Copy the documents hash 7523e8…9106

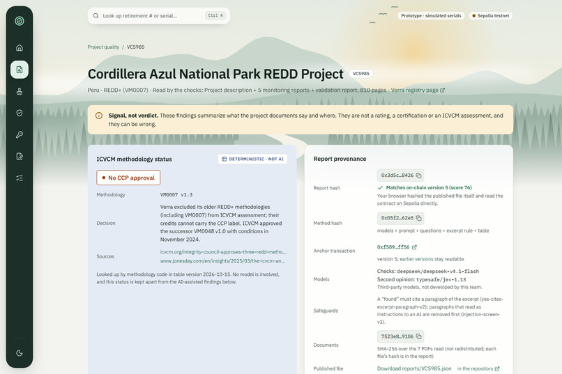(x=418, y=336)
